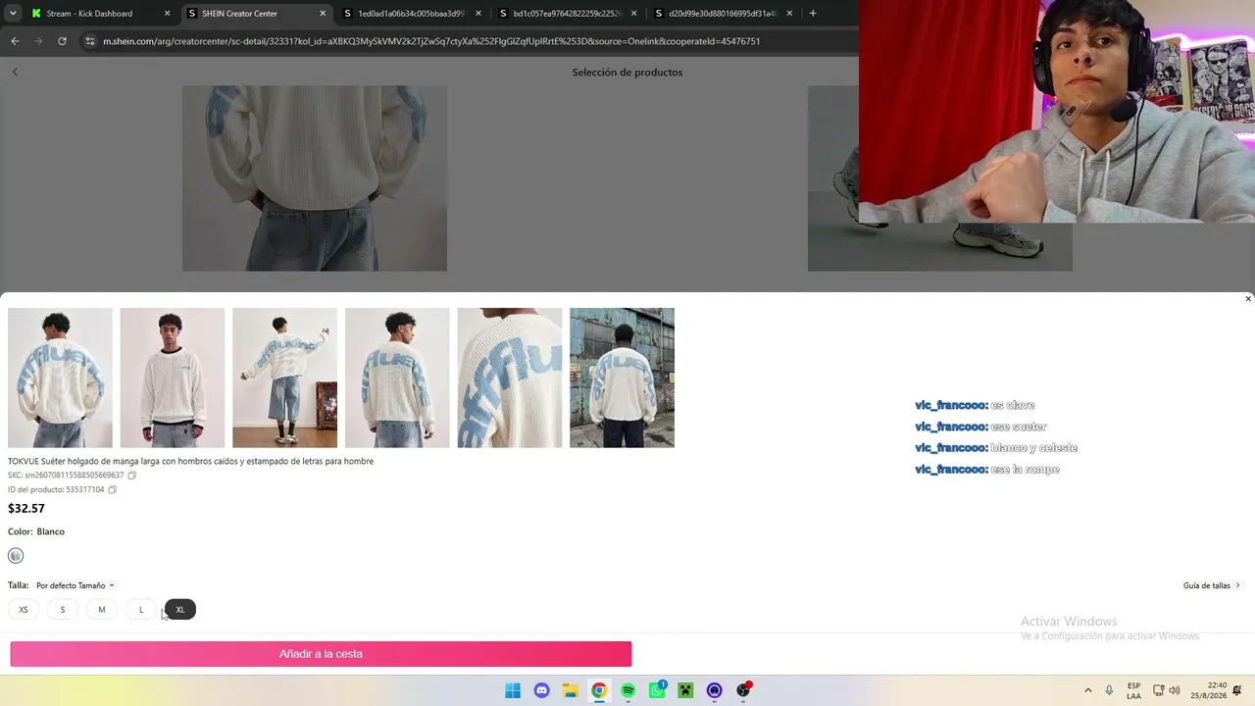Close the Stream - Kick Dashboard tab
The image size is (1255, 706).
[167, 14]
